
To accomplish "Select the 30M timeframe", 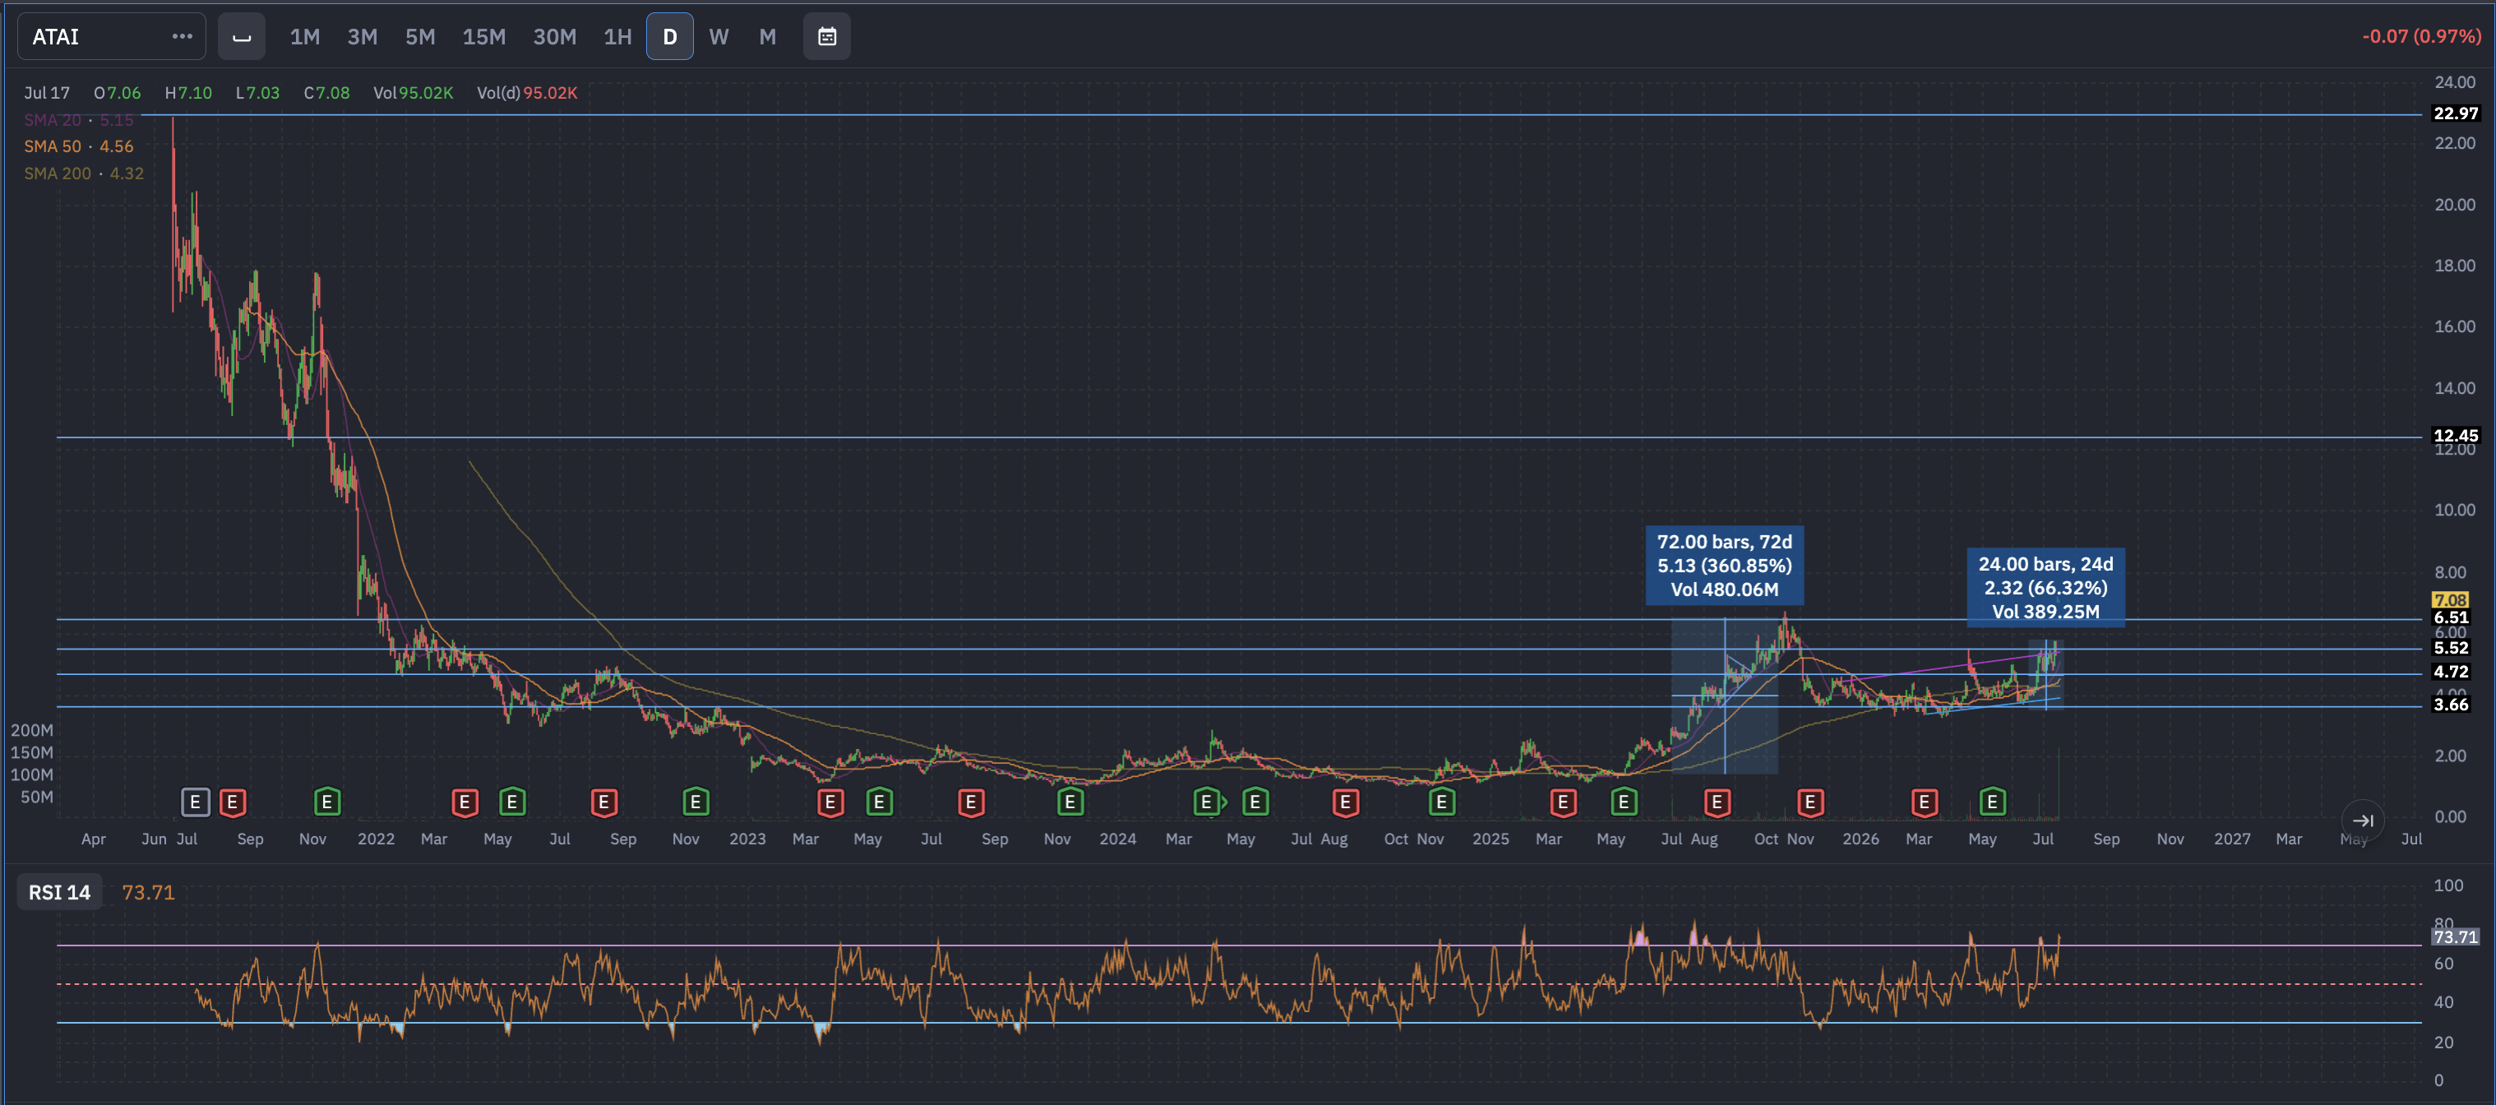I will (x=554, y=37).
